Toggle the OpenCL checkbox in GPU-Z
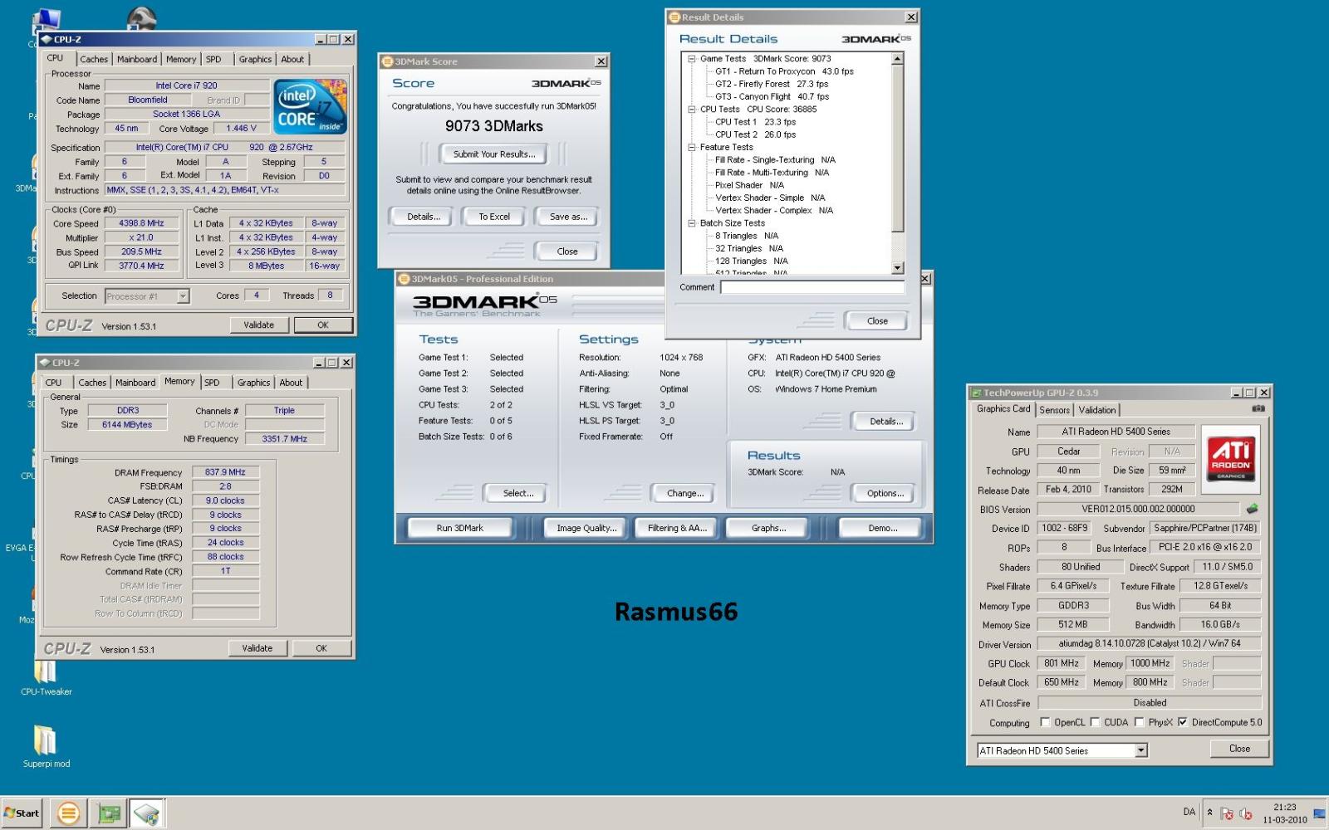Screen dimensions: 1329x830 [1045, 722]
